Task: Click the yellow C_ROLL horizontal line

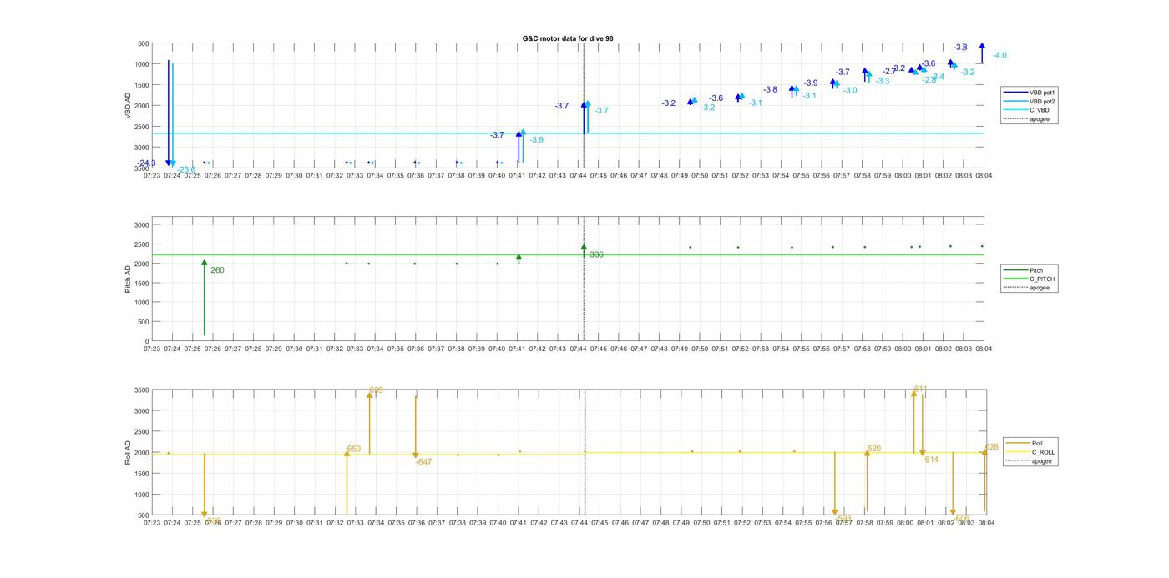Action: 568,453
